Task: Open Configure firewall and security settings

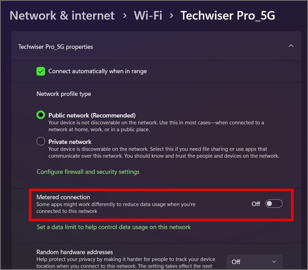Action: point(88,172)
